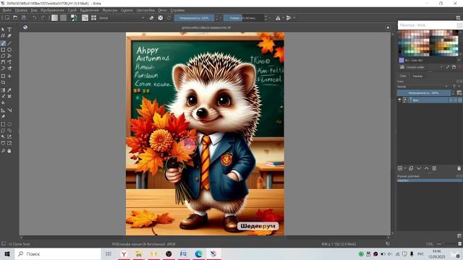463x260 pixels.
Task: Move the layer up
Action: 426,168
